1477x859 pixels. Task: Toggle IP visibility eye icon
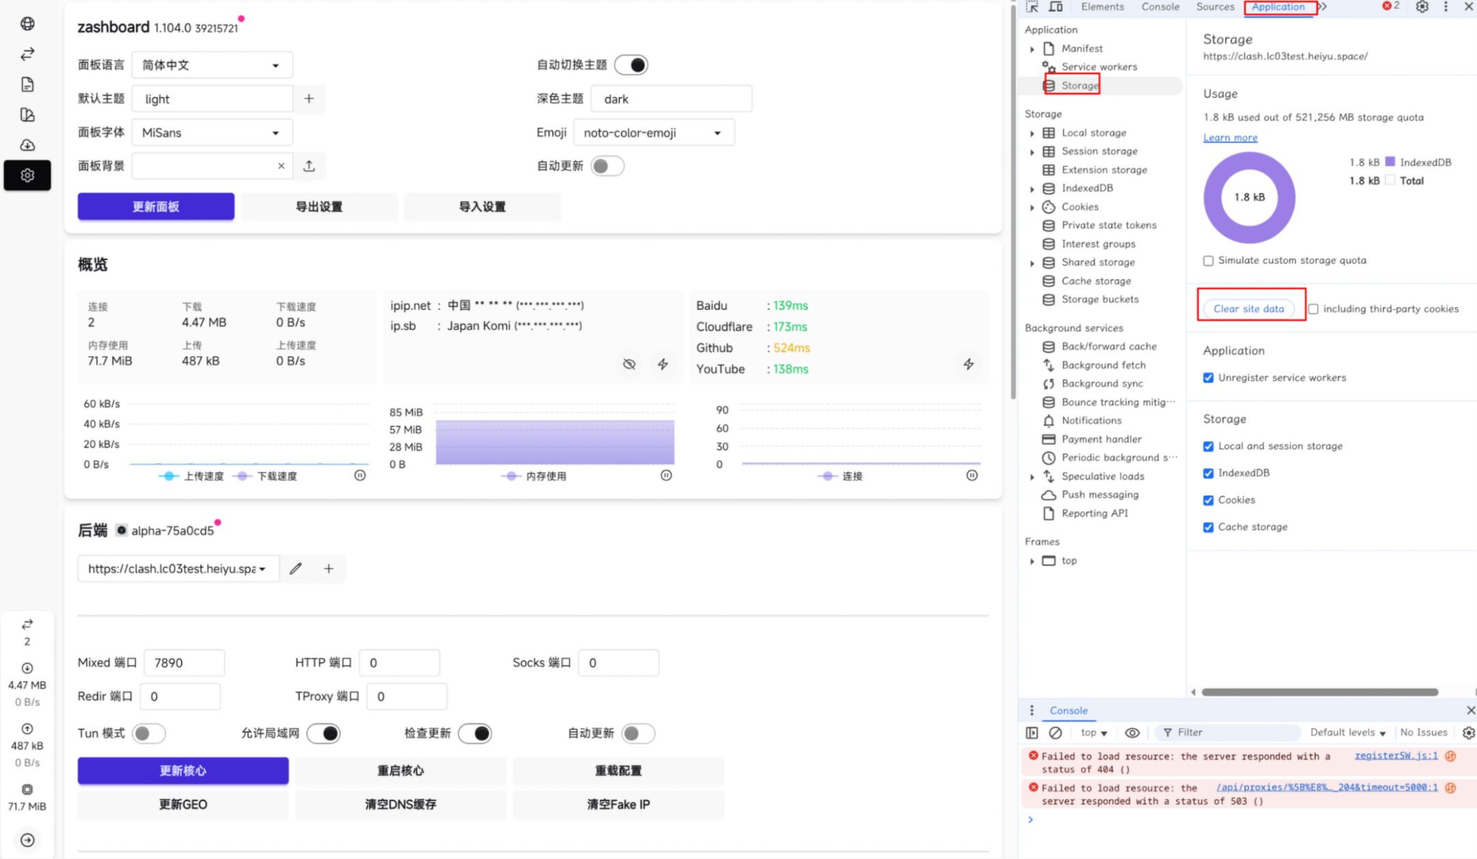click(629, 364)
